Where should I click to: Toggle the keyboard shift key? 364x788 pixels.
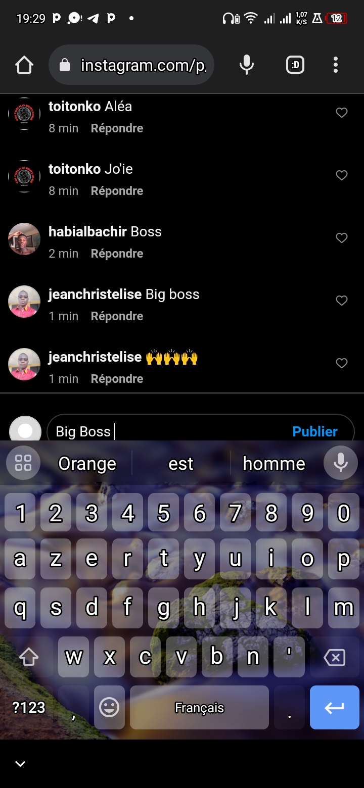[x=29, y=657]
